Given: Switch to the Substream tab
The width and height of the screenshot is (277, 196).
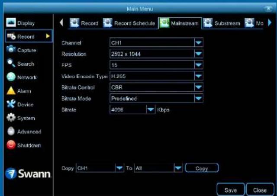Looking at the screenshot, I should click(222, 23).
